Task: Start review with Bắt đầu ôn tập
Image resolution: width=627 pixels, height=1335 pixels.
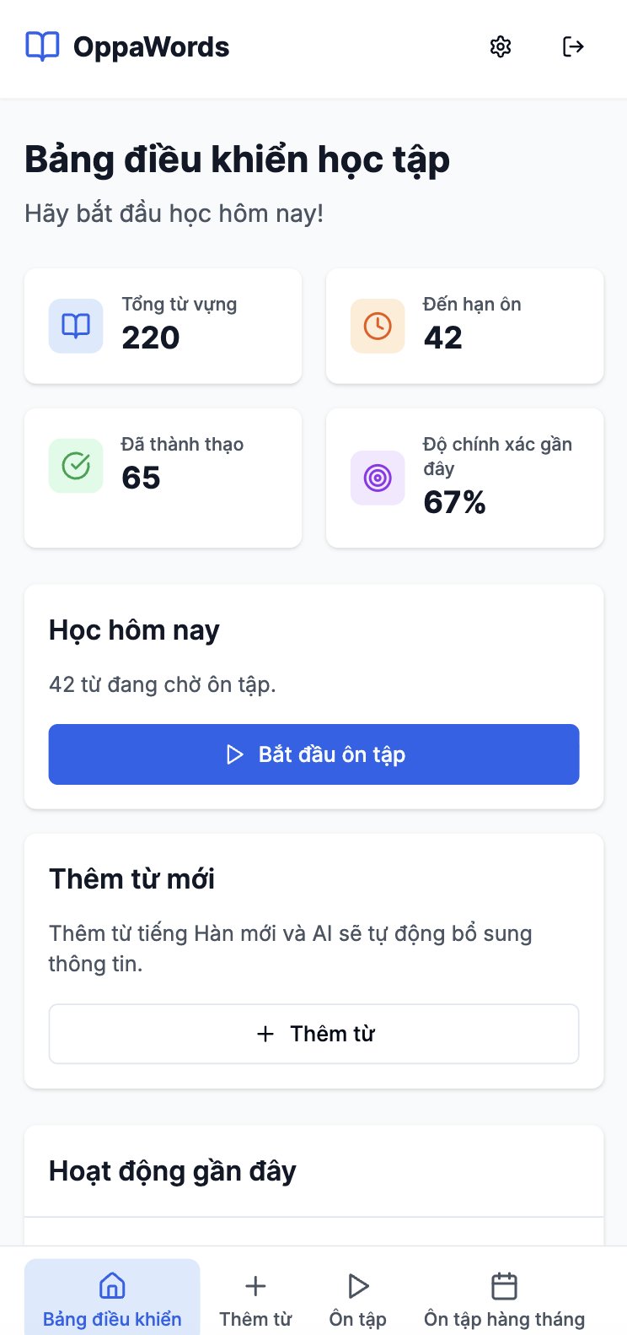Action: pos(313,754)
